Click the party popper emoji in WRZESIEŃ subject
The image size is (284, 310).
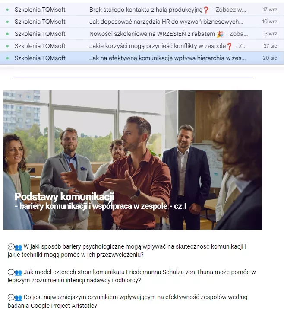[x=220, y=34]
